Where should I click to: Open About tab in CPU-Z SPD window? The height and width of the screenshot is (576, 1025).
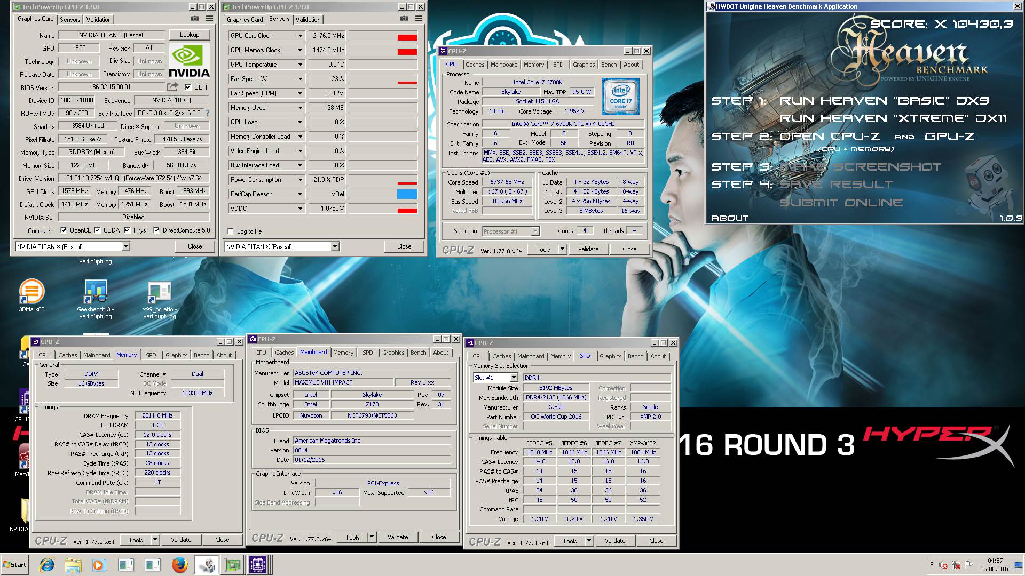[658, 356]
